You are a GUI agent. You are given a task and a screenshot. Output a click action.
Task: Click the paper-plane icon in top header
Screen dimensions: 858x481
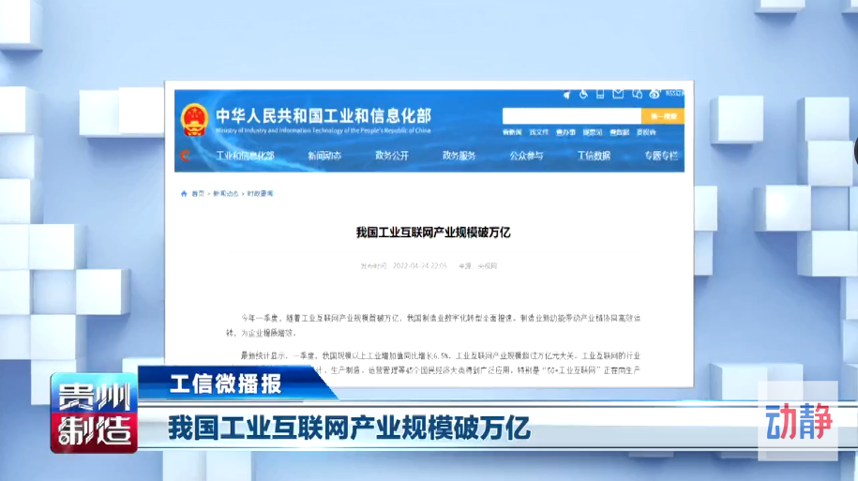pyautogui.click(x=566, y=94)
